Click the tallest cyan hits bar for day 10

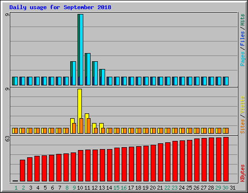81,50
